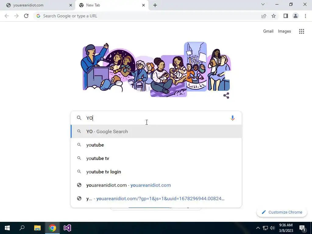This screenshot has width=312, height=234.
Task: Open Chrome's three-dot menu
Action: pyautogui.click(x=305, y=16)
